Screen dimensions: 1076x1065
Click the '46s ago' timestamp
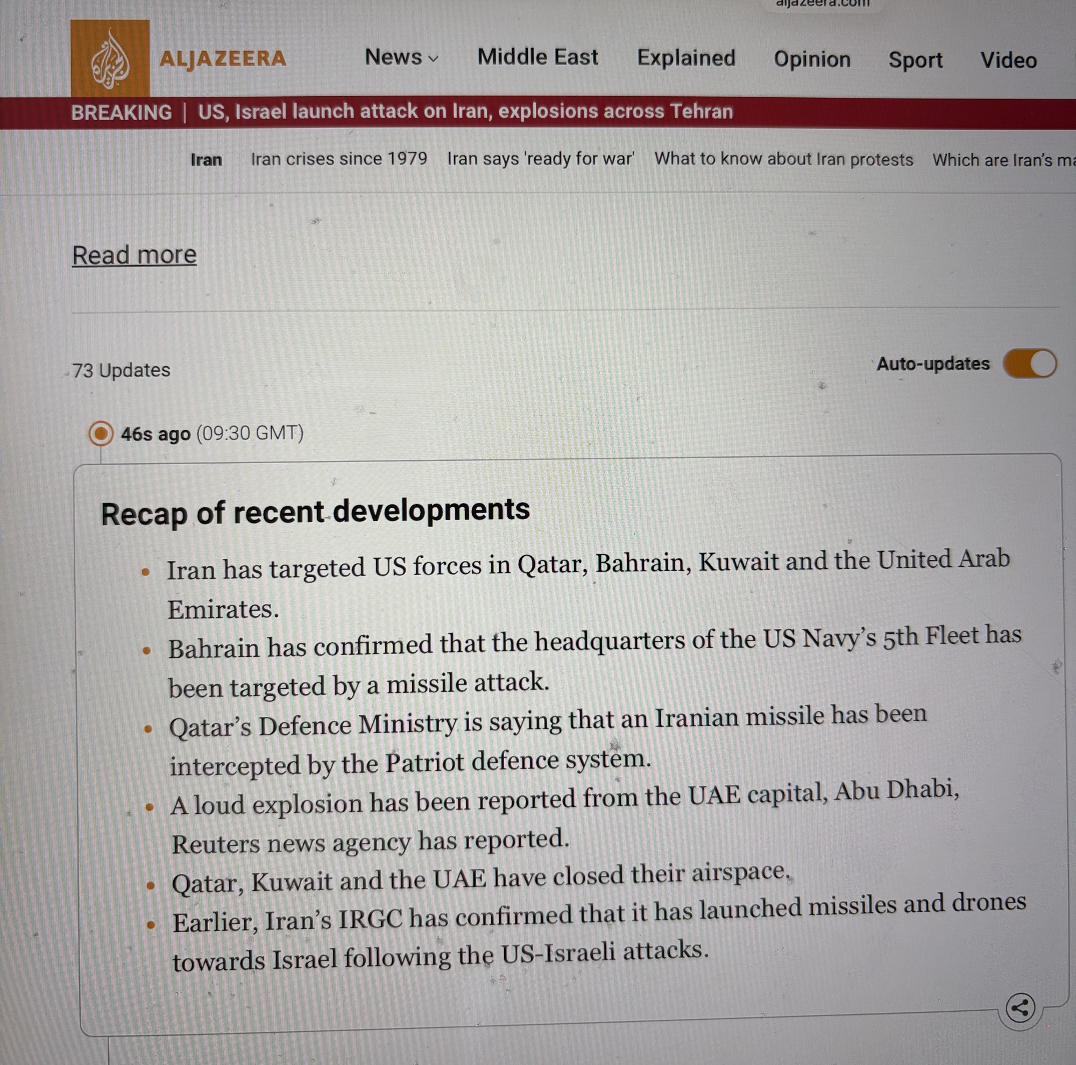[x=155, y=434]
